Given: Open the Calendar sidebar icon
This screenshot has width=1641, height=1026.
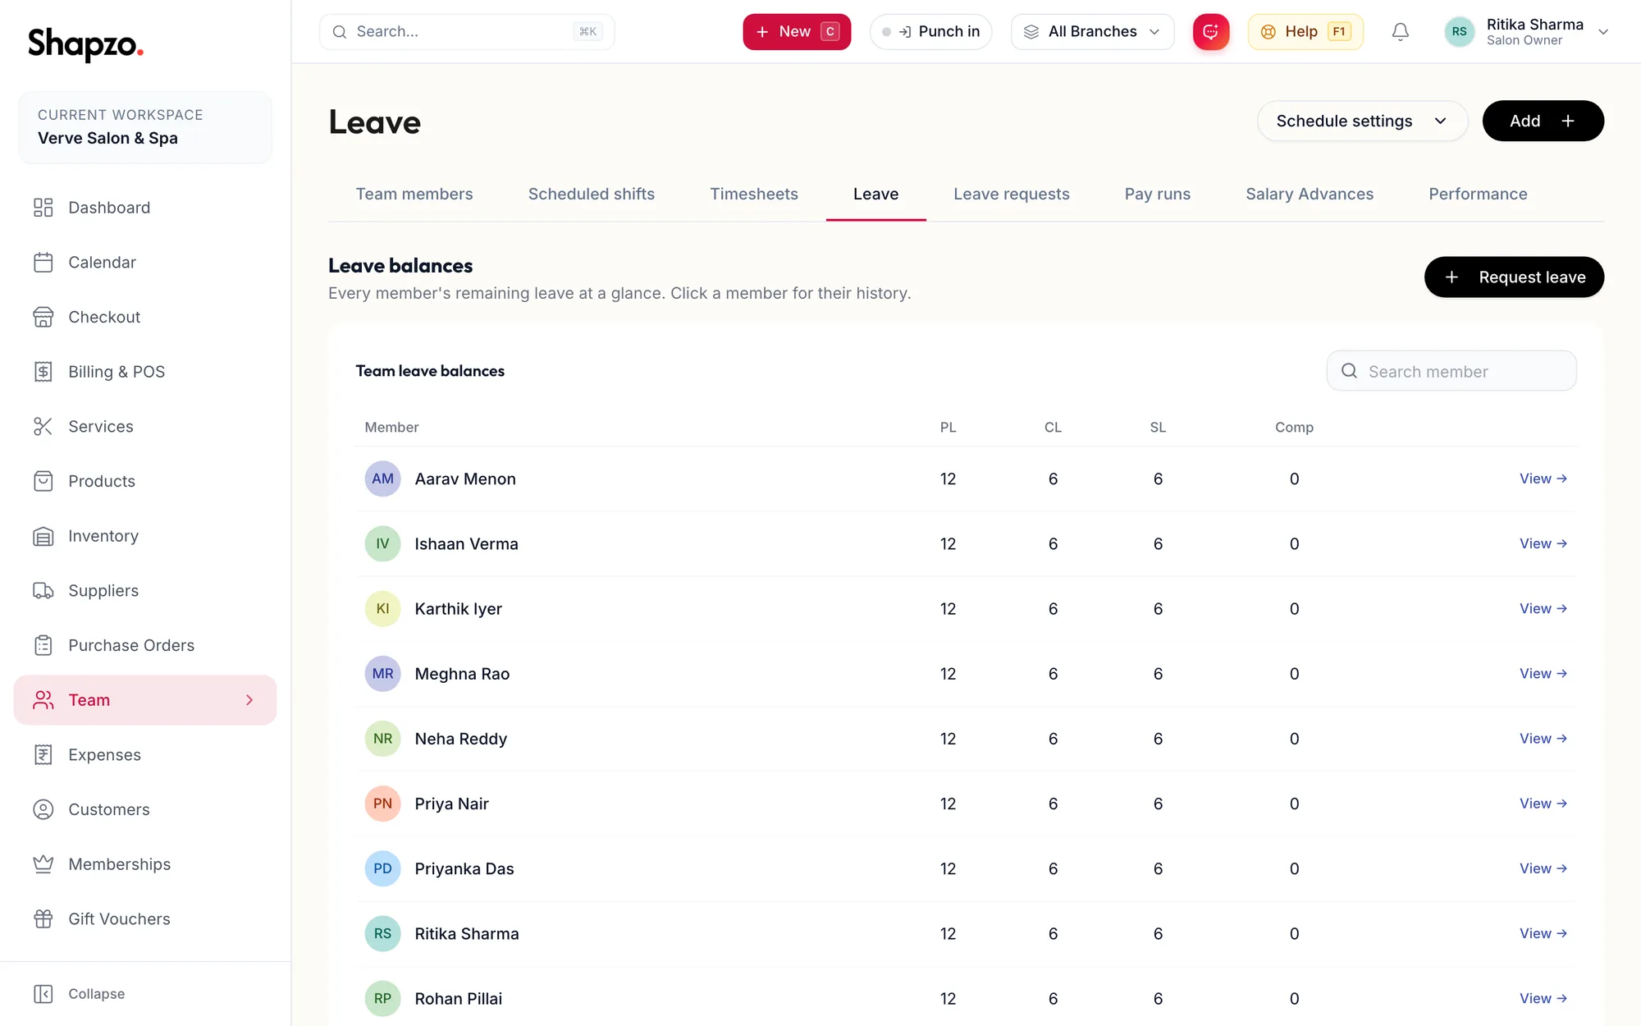Looking at the screenshot, I should (x=43, y=263).
